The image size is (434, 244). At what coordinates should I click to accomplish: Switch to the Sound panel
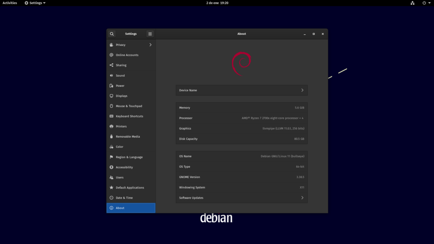pyautogui.click(x=131, y=75)
